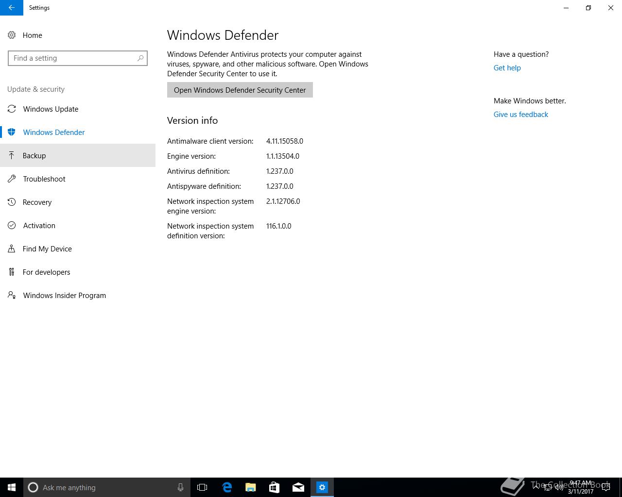Click the Windows Defender page title
Screen dimensions: 622x497
coord(223,35)
